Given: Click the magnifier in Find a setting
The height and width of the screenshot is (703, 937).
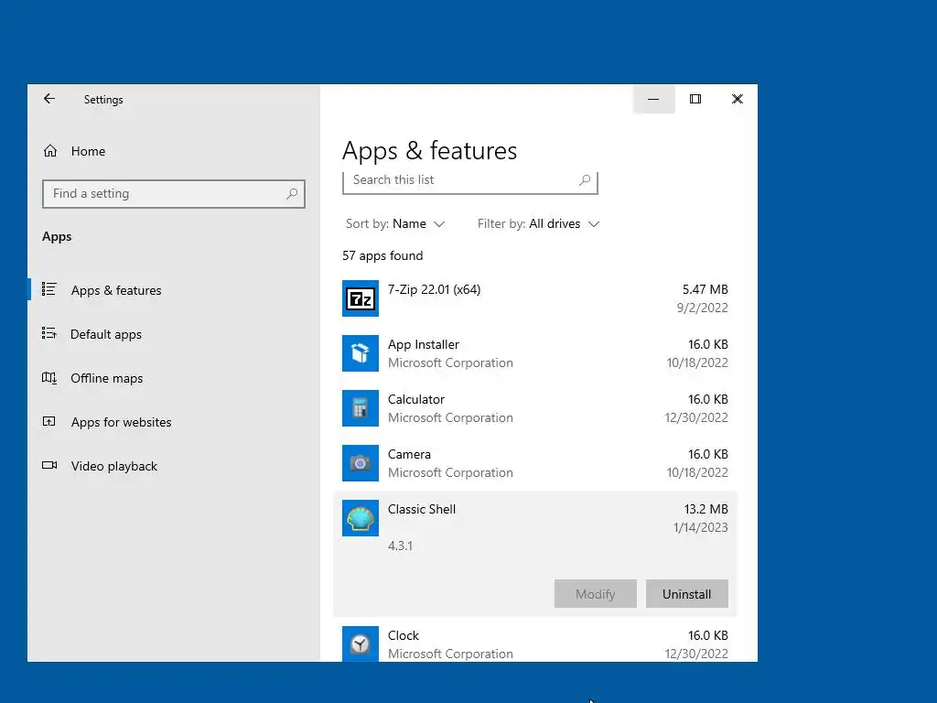Looking at the screenshot, I should coord(292,194).
